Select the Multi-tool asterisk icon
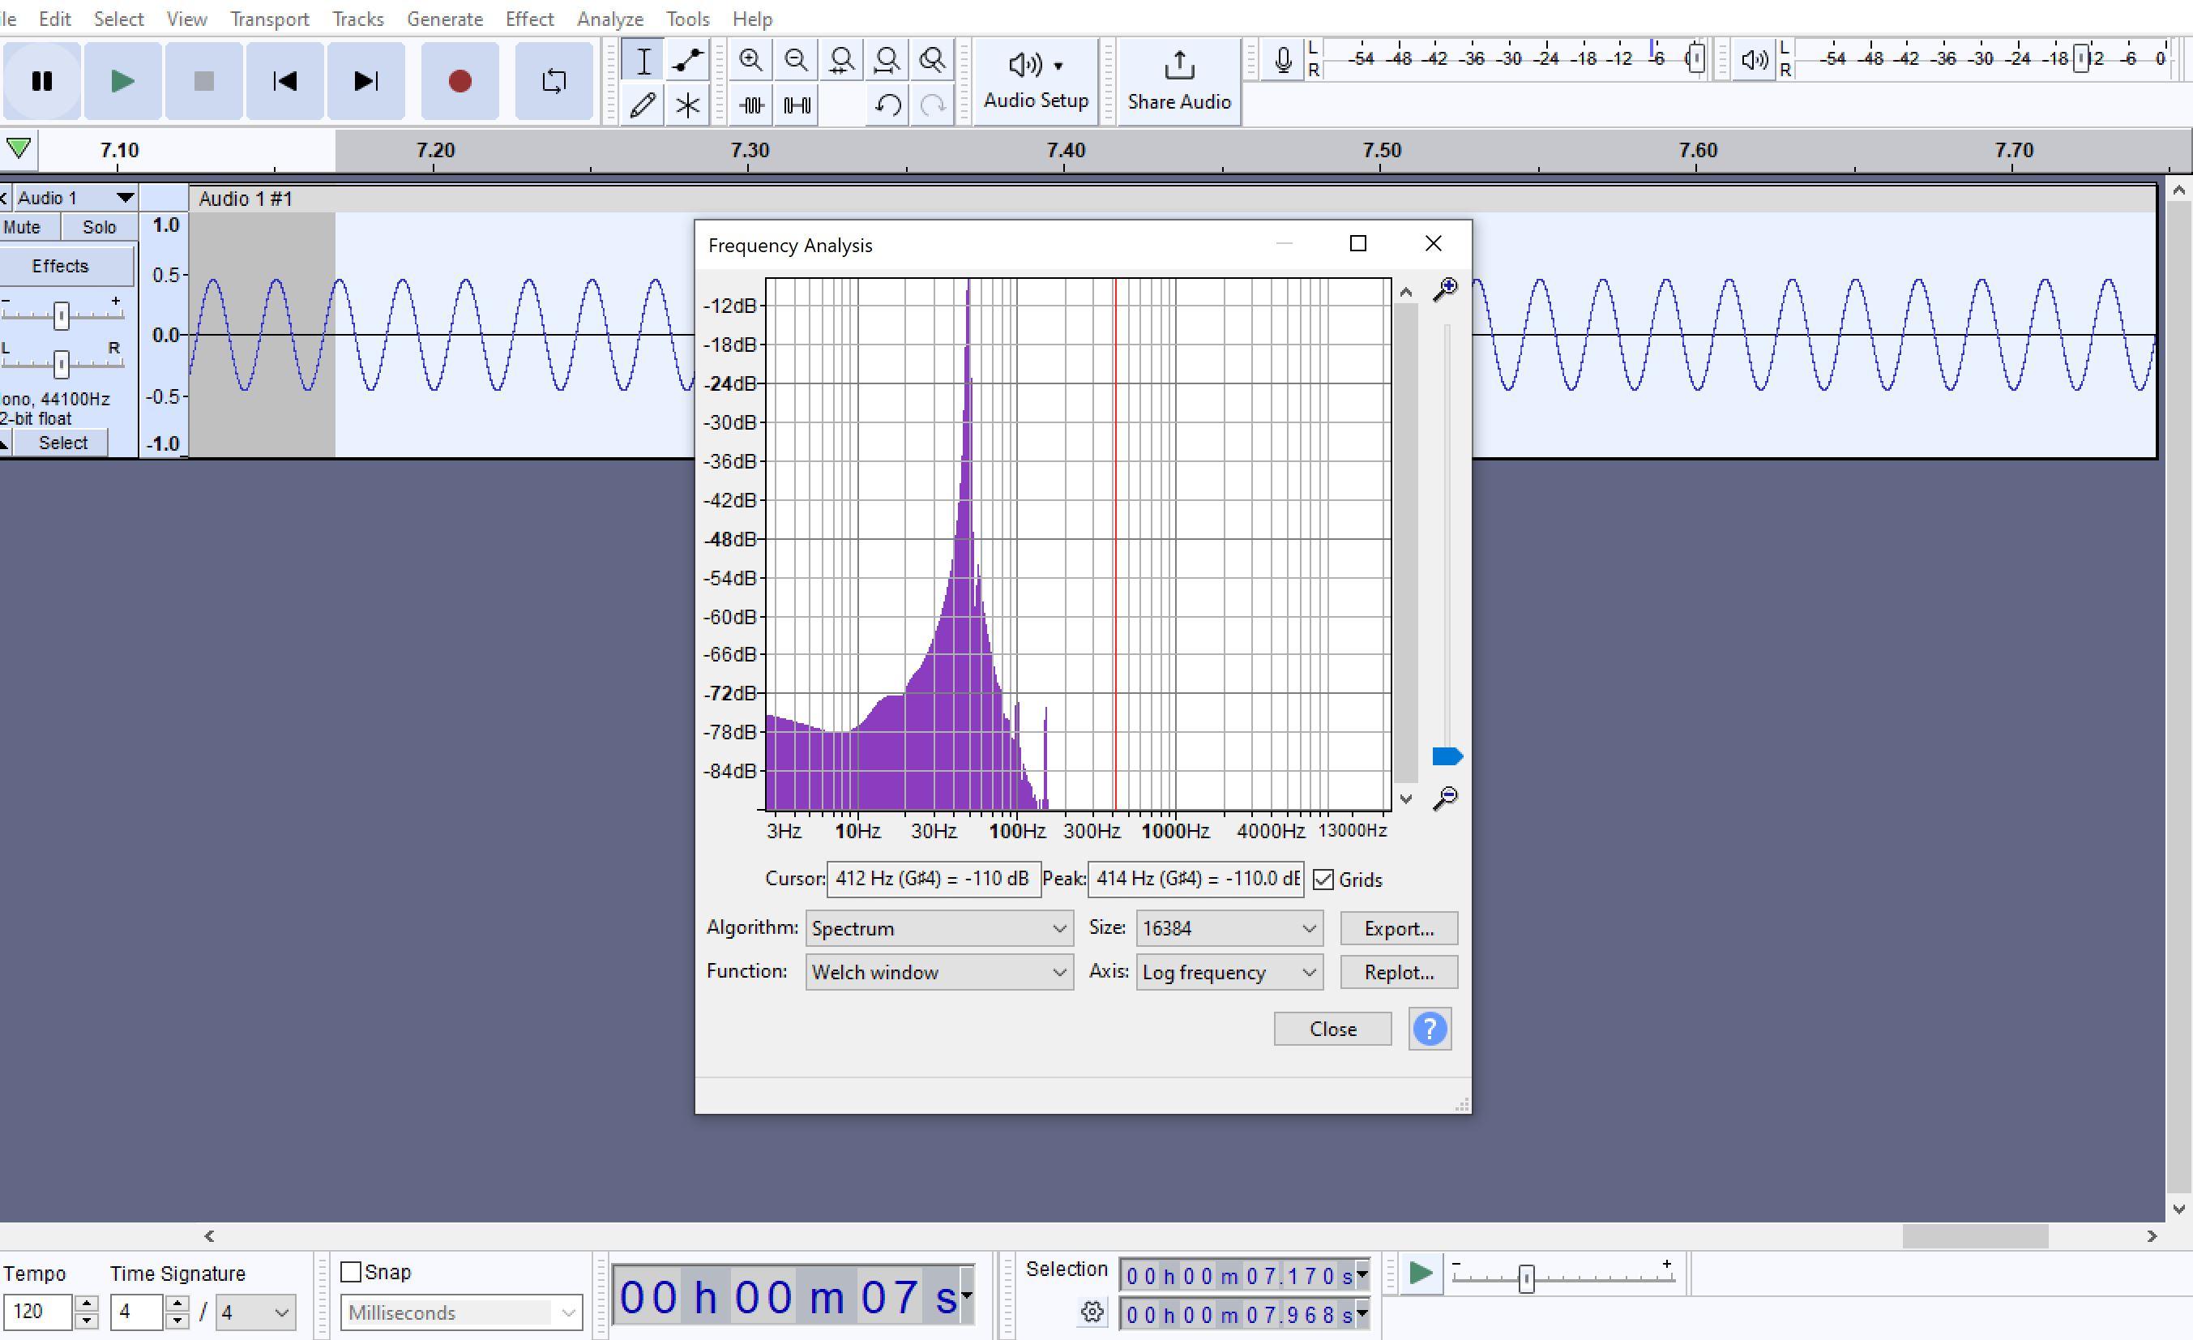The height and width of the screenshot is (1340, 2193). 687,105
